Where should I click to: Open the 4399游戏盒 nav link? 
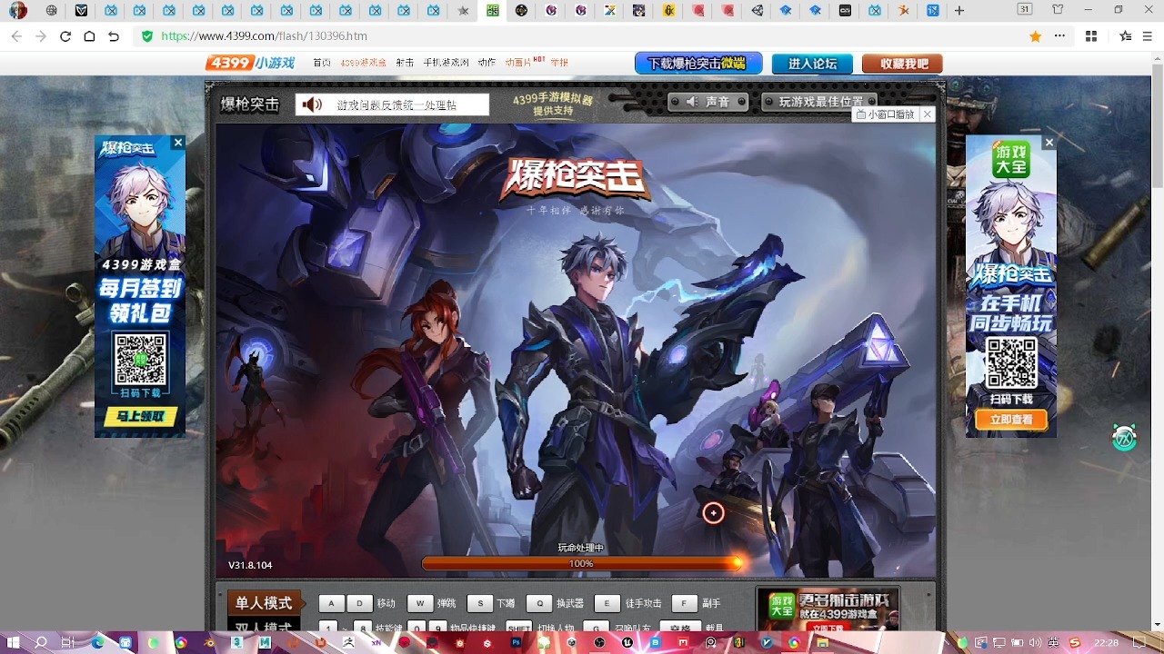[363, 63]
